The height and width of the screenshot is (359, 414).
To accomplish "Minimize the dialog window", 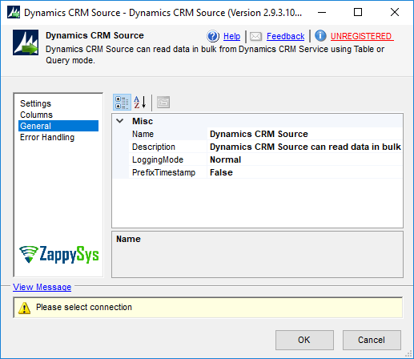I will (322, 12).
